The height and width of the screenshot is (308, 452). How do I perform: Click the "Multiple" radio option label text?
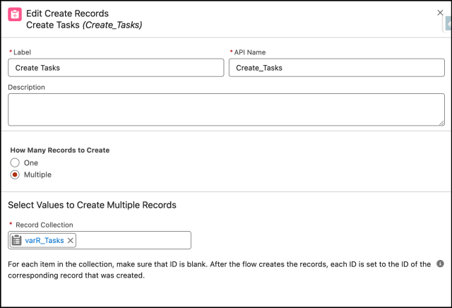pyautogui.click(x=37, y=174)
